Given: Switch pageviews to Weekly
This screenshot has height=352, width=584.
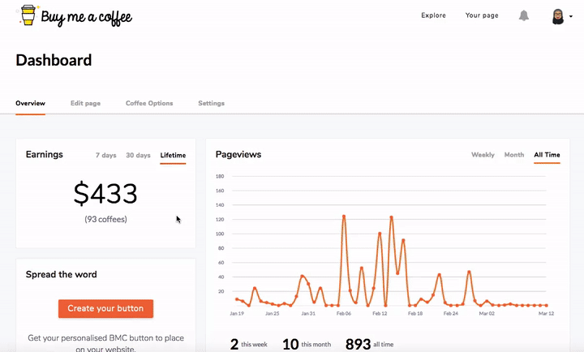Looking at the screenshot, I should coord(483,155).
